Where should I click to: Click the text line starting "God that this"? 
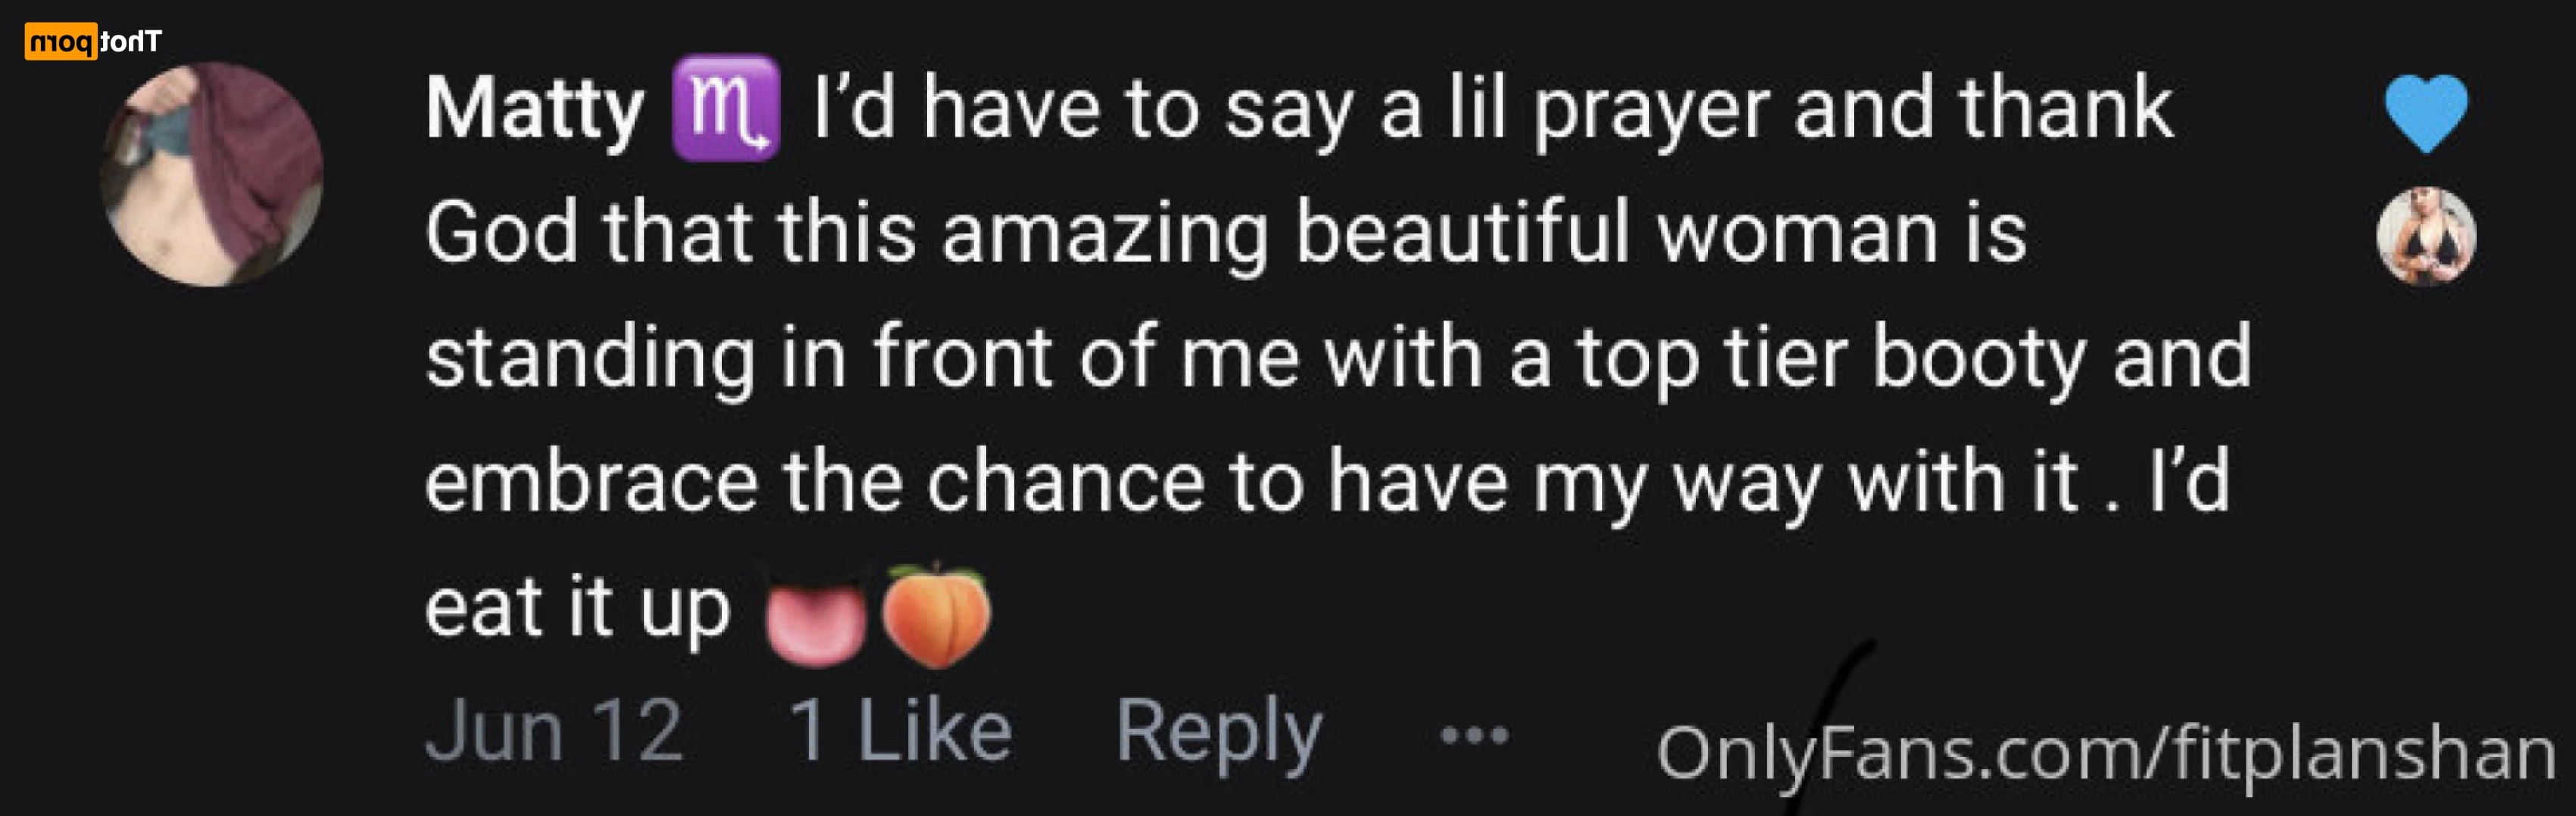(x=1226, y=233)
